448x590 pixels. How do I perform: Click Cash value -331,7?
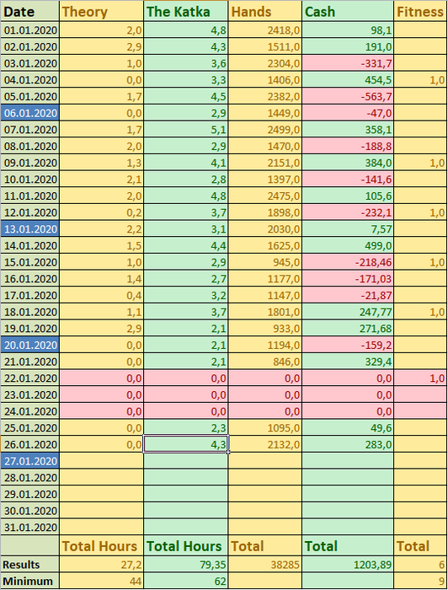coord(348,63)
